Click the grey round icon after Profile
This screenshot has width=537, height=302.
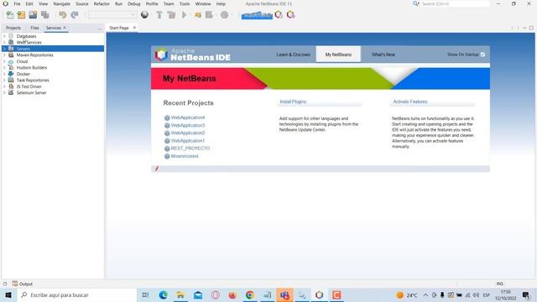(x=224, y=15)
